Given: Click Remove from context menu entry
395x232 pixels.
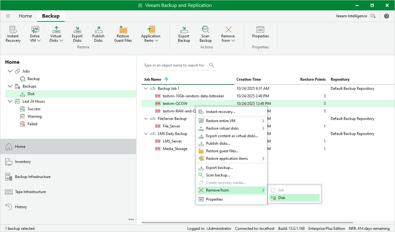Looking at the screenshot, I should (x=232, y=190).
